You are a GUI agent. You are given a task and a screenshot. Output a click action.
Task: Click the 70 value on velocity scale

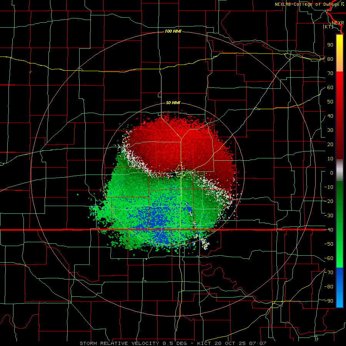330,73
